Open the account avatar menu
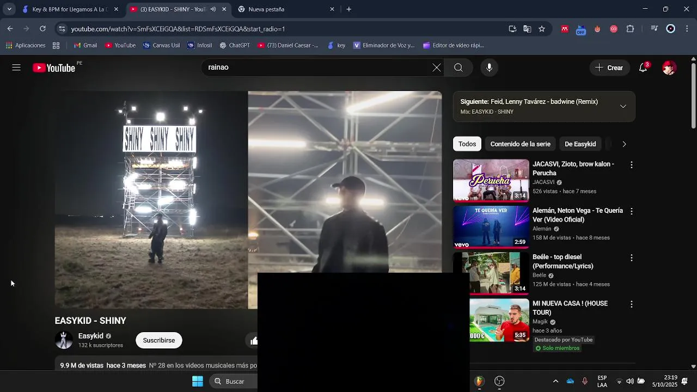The width and height of the screenshot is (697, 392). [x=669, y=68]
